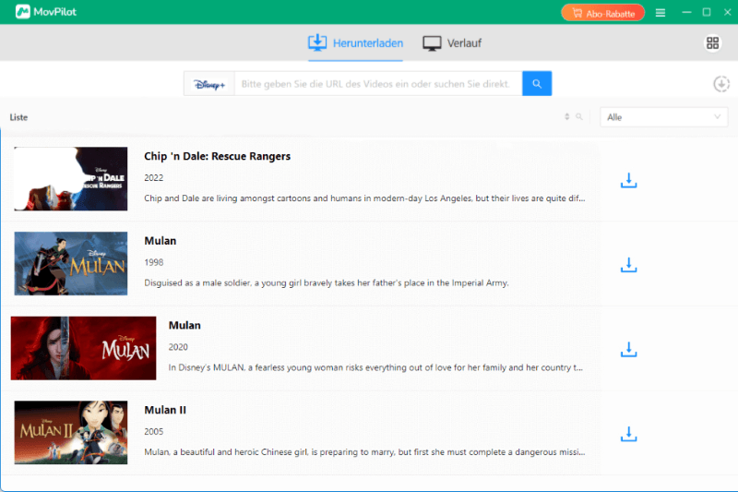Open the Mulan II poster thumbnail
738x492 pixels.
click(71, 432)
